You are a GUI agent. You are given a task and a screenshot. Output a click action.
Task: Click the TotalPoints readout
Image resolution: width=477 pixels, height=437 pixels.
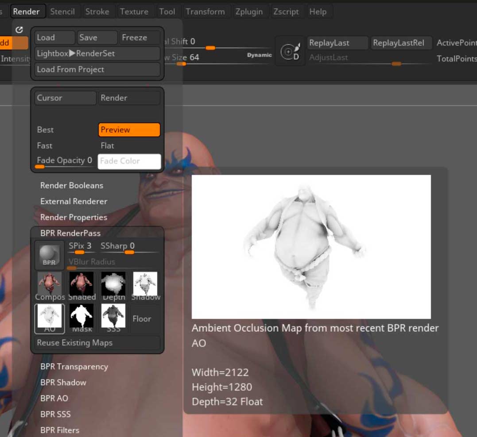tap(457, 59)
